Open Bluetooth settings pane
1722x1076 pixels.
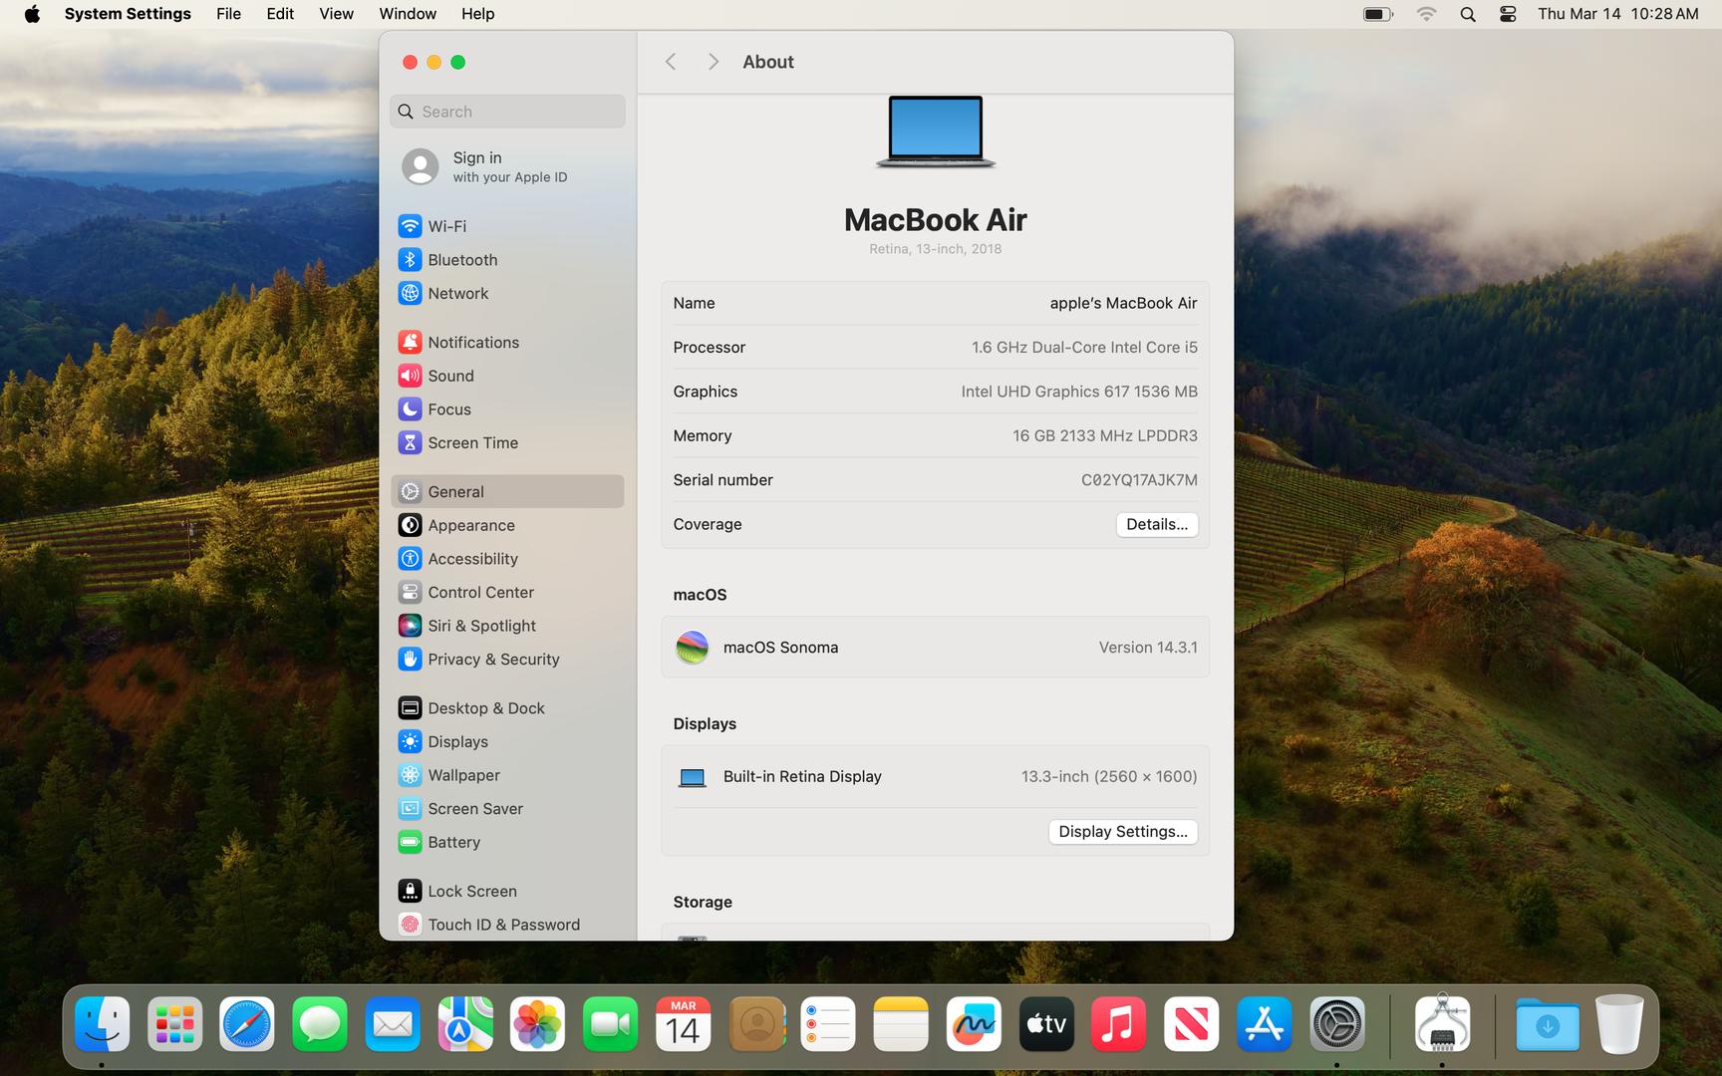507,260
